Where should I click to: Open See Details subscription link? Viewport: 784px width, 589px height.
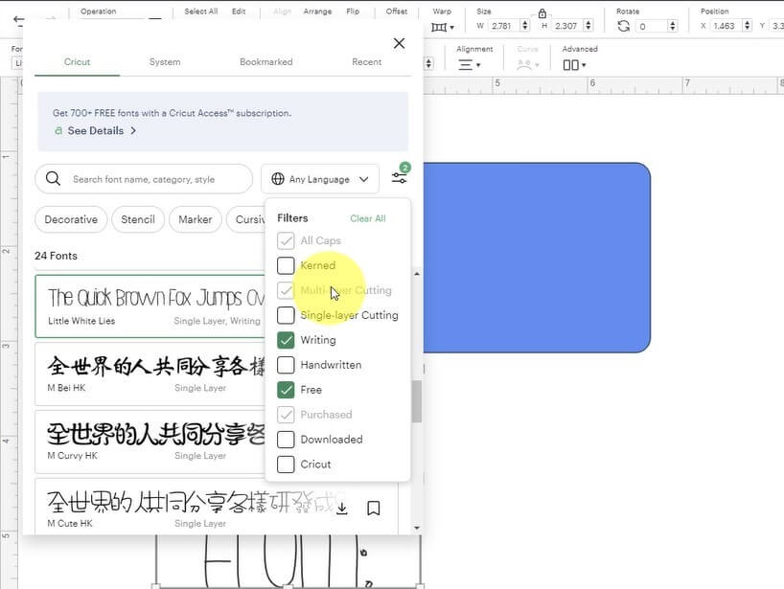click(96, 131)
